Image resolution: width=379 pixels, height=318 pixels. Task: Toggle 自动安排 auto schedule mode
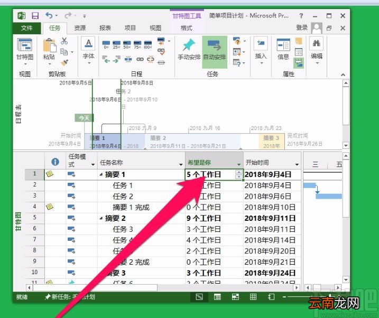click(215, 51)
